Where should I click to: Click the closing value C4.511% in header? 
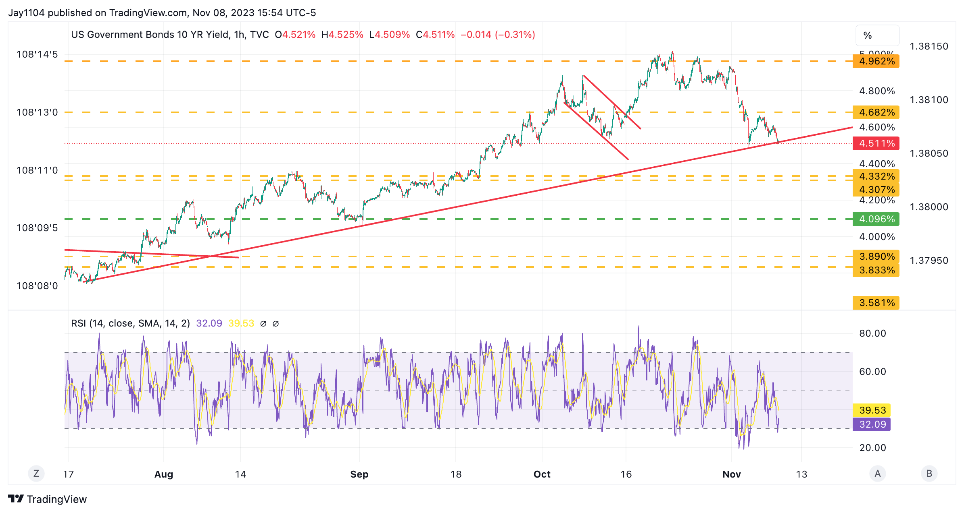(435, 35)
